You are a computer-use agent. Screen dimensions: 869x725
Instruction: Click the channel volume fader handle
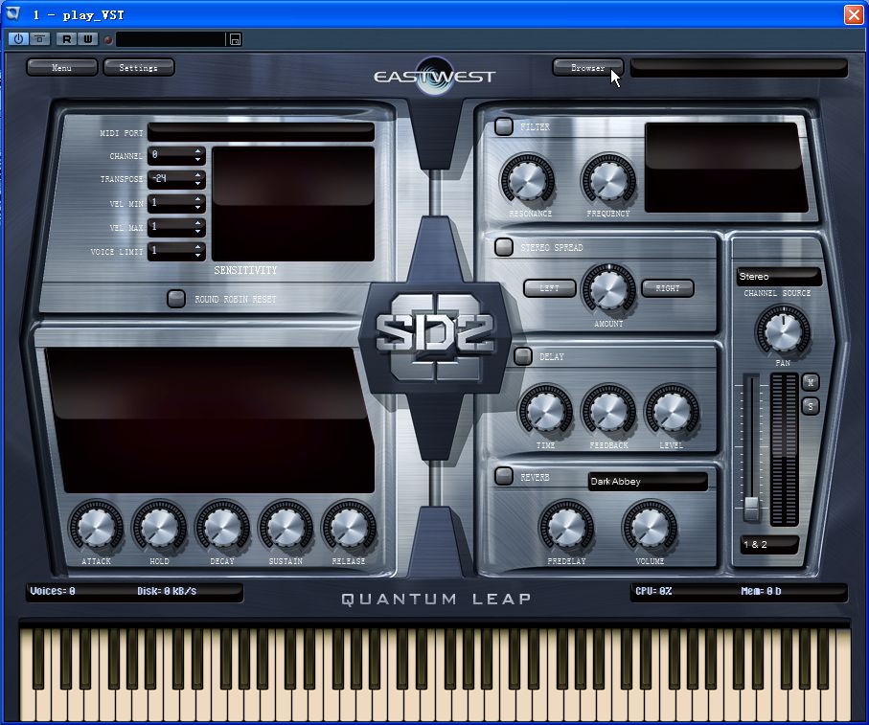[751, 508]
